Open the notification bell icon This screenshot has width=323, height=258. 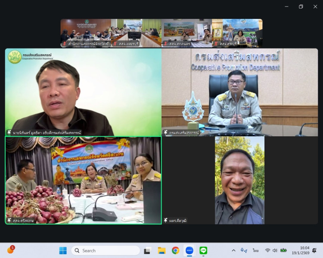click(314, 250)
